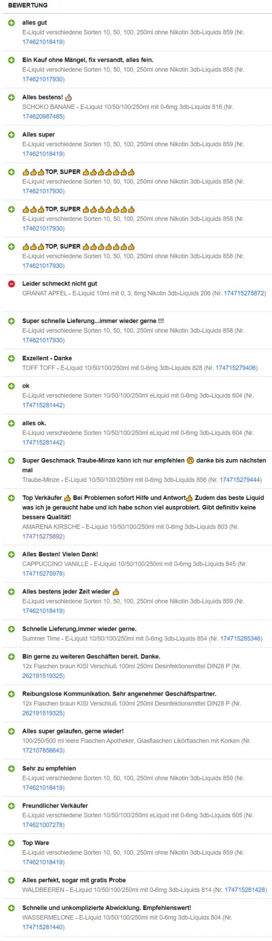The height and width of the screenshot is (941, 272).
Task: Open item link 174620987485 for Schoko Banane
Action: coord(42,117)
